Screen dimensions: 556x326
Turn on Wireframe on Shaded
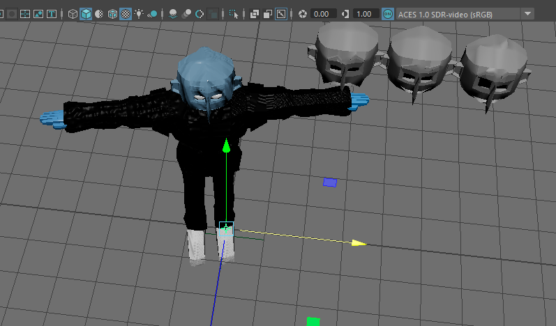(x=112, y=14)
